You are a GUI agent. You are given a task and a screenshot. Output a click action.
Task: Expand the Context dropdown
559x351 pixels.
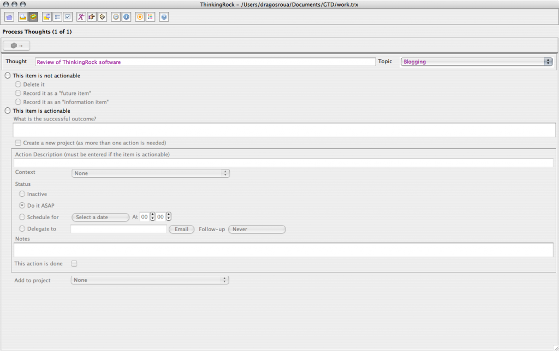click(x=151, y=173)
